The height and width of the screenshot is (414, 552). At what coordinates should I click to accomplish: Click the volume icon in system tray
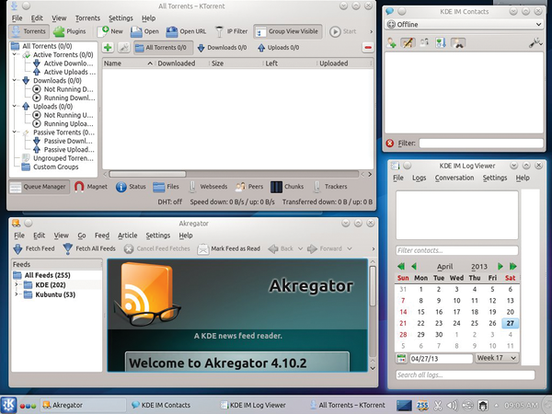click(453, 405)
